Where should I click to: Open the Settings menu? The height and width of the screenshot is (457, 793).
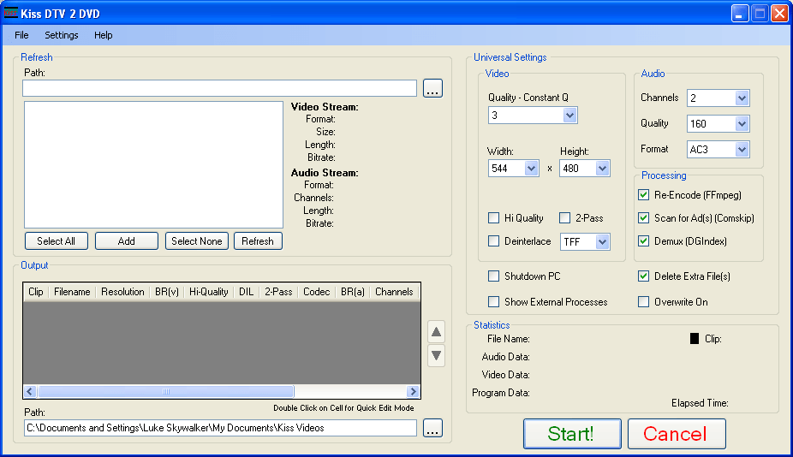[x=61, y=35]
